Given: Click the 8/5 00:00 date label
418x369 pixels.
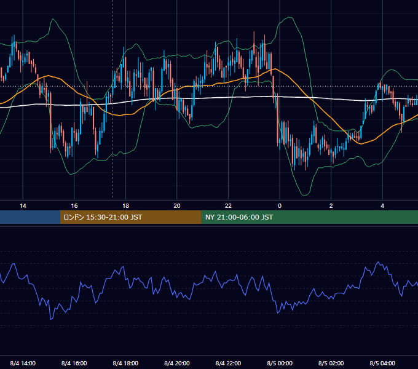Looking at the screenshot, I should click(280, 363).
